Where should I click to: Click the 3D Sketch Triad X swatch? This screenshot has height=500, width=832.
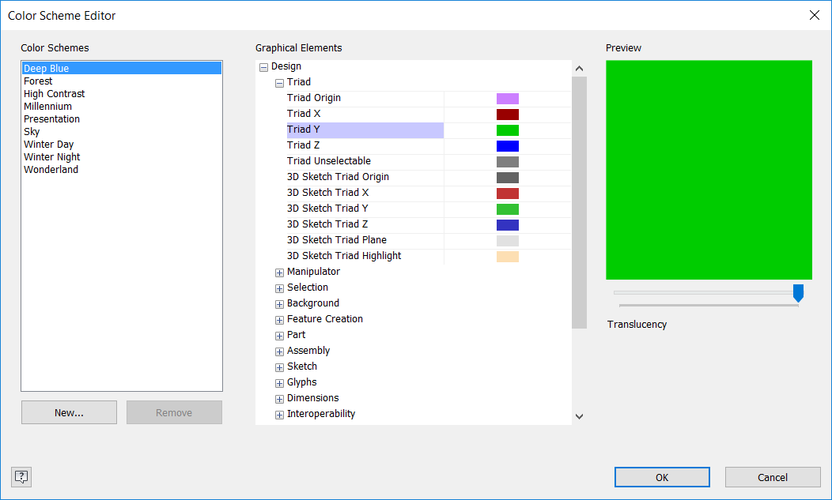(507, 194)
